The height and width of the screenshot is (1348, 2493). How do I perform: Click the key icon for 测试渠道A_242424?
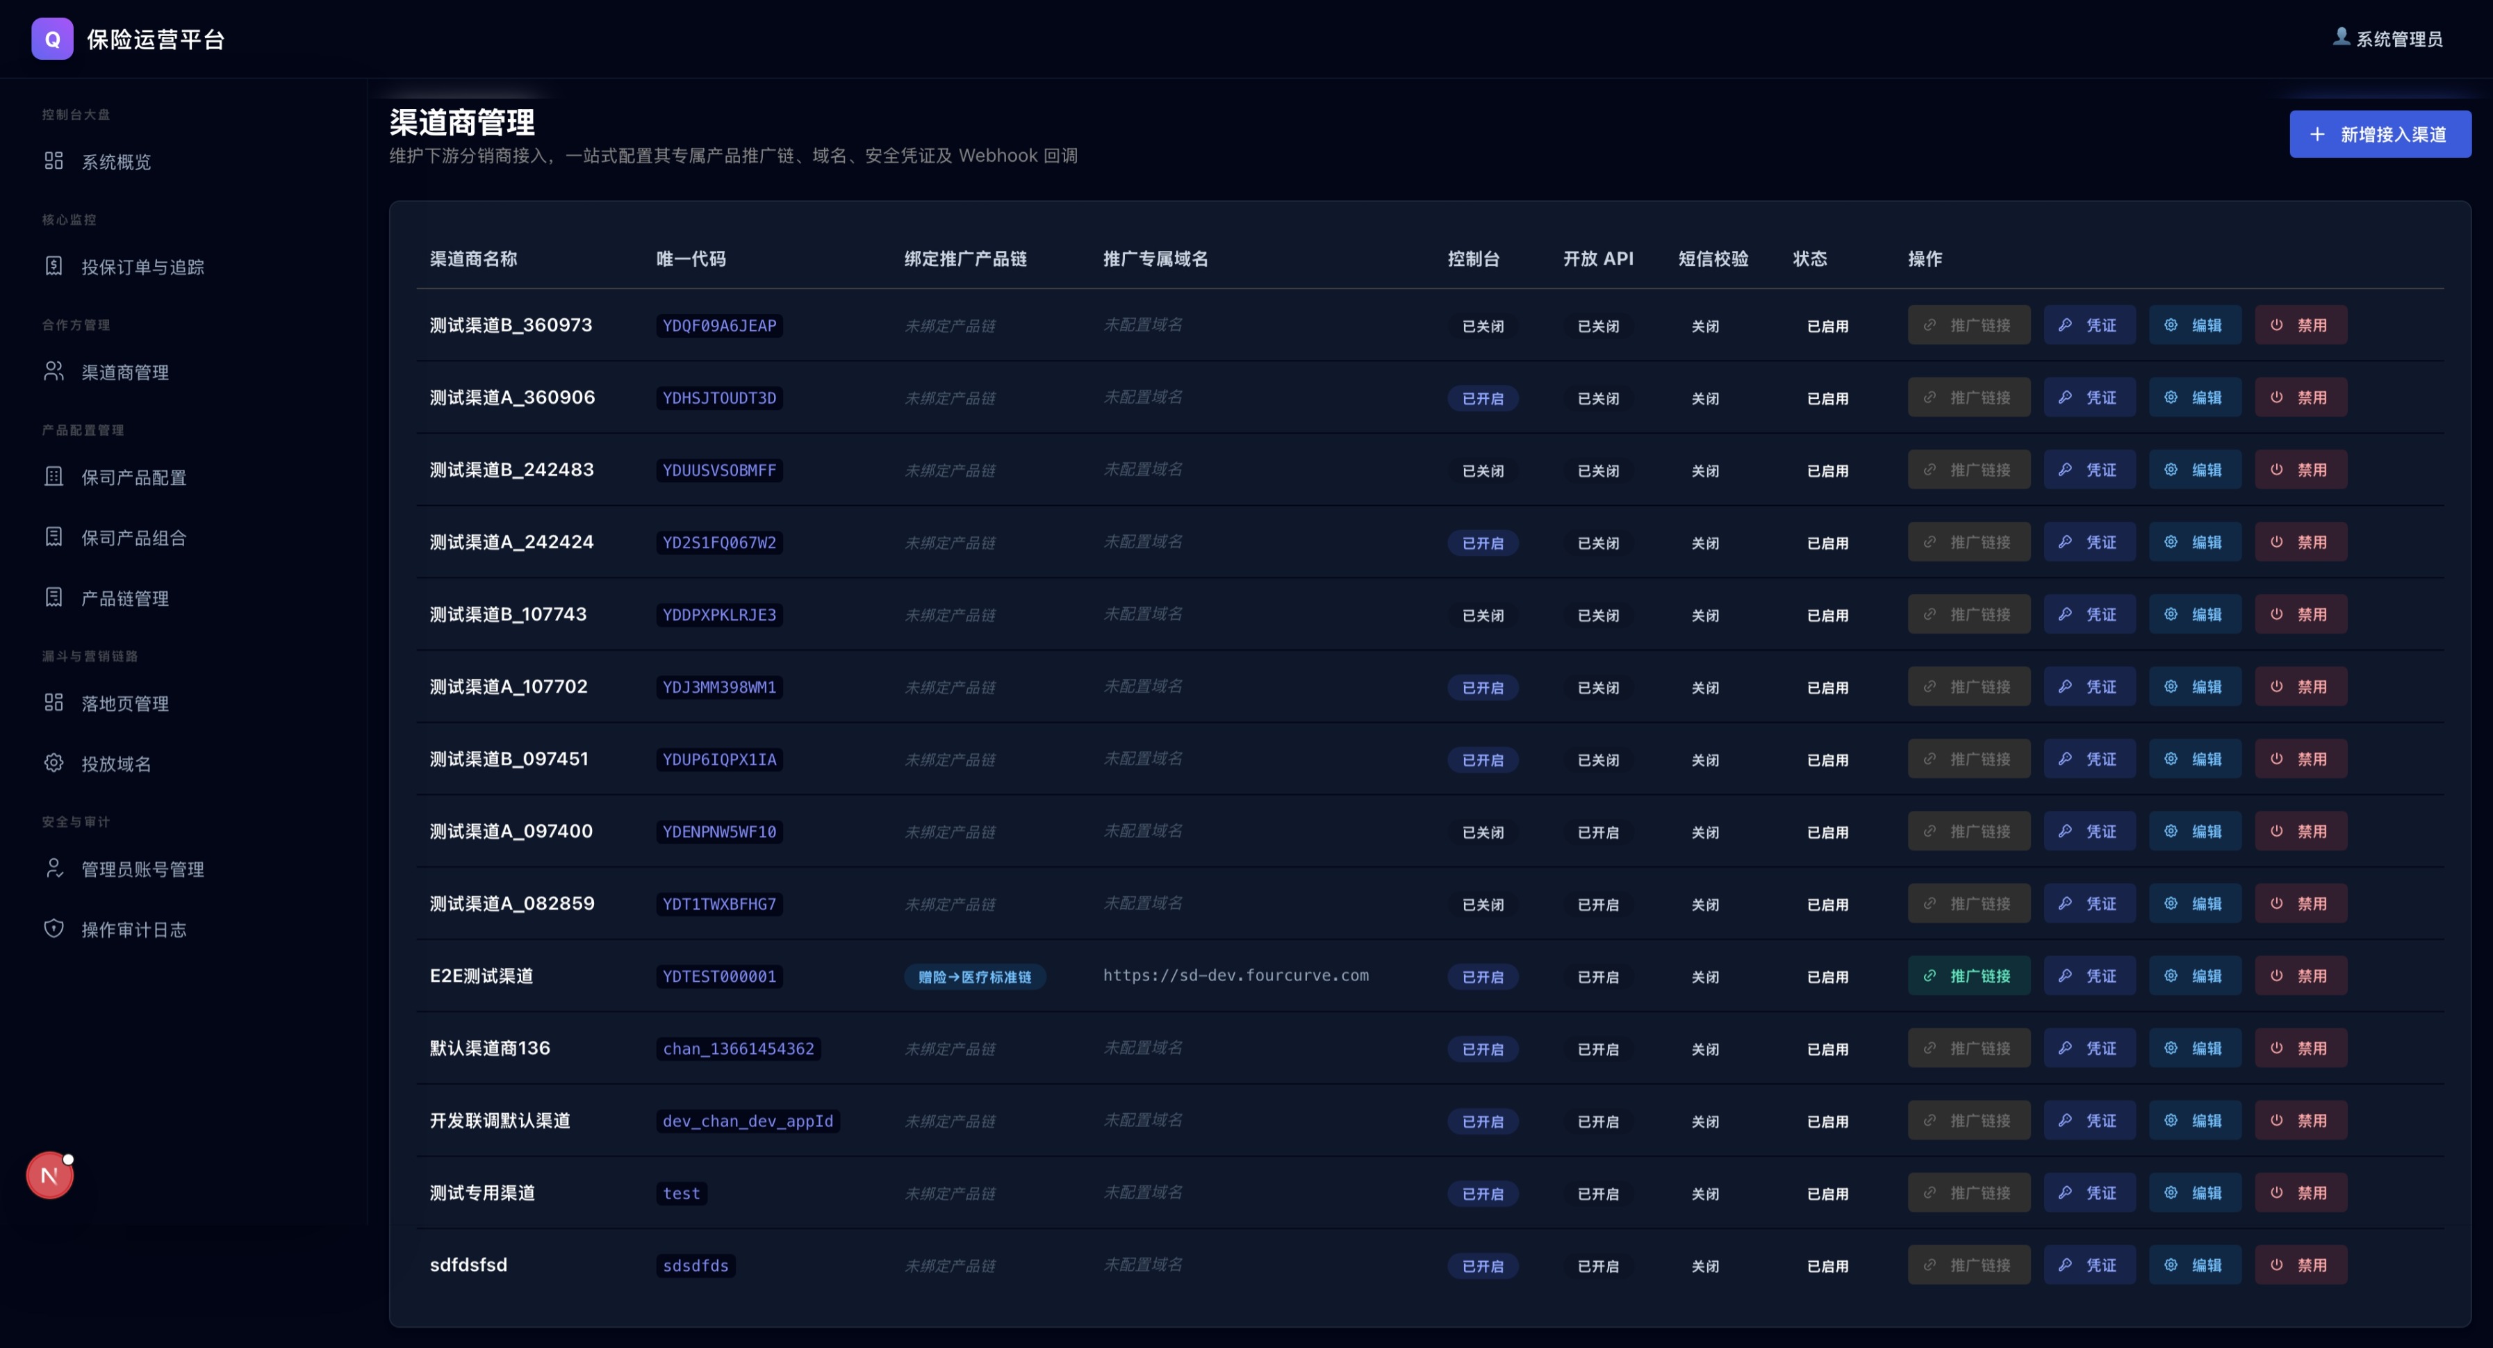point(2065,542)
